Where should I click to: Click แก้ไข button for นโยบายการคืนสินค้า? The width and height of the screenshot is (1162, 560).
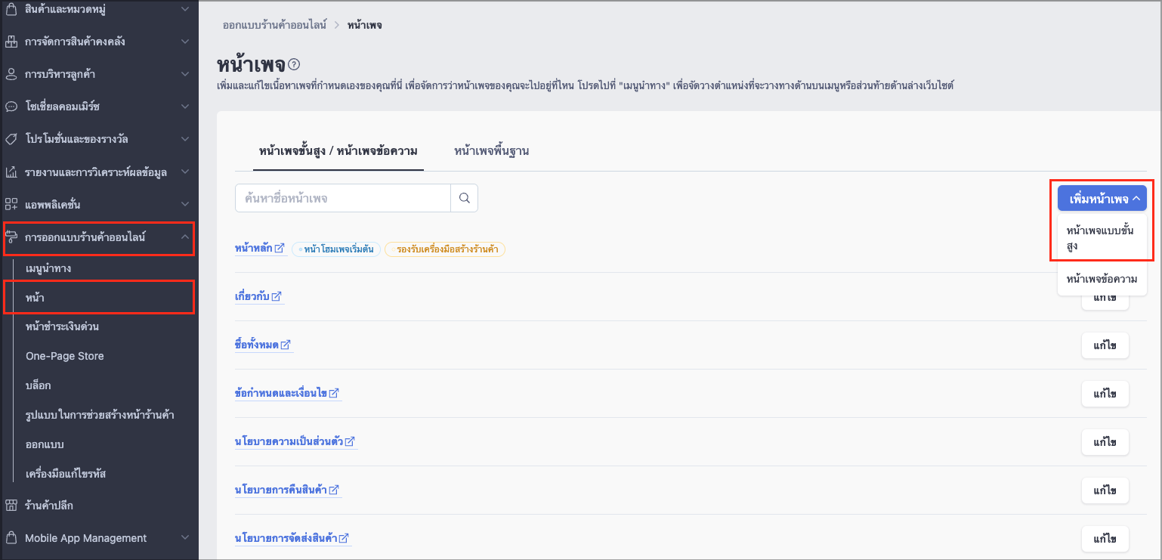[1105, 490]
